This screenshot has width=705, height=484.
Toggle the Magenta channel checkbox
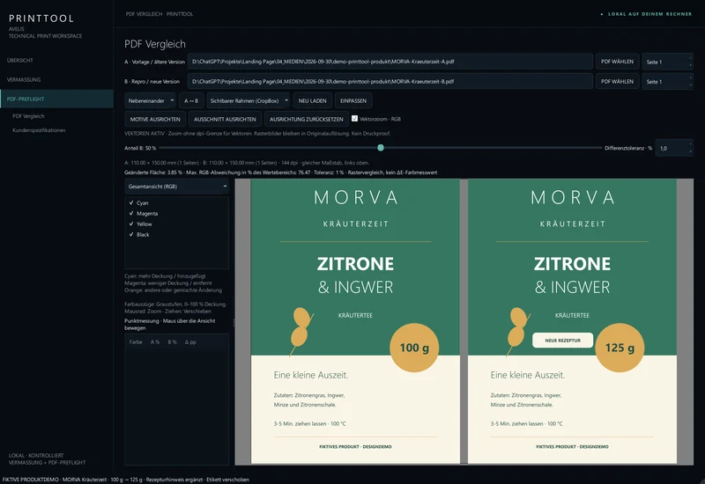click(x=131, y=213)
